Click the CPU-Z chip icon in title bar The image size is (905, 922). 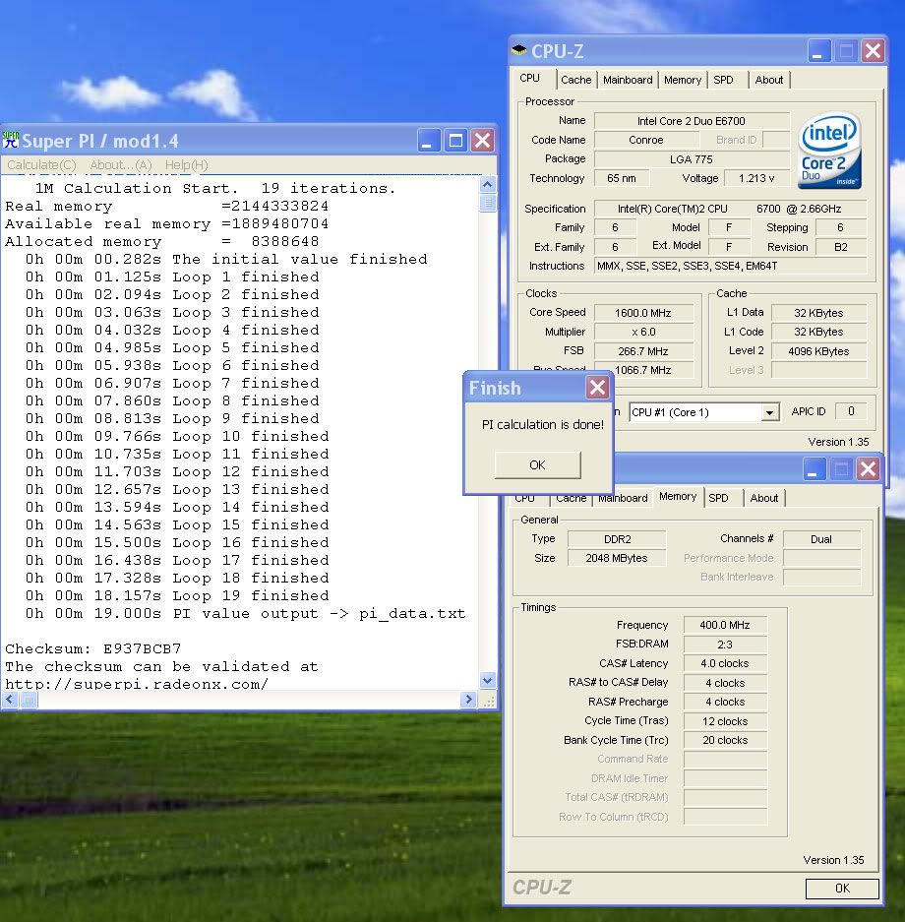click(519, 51)
